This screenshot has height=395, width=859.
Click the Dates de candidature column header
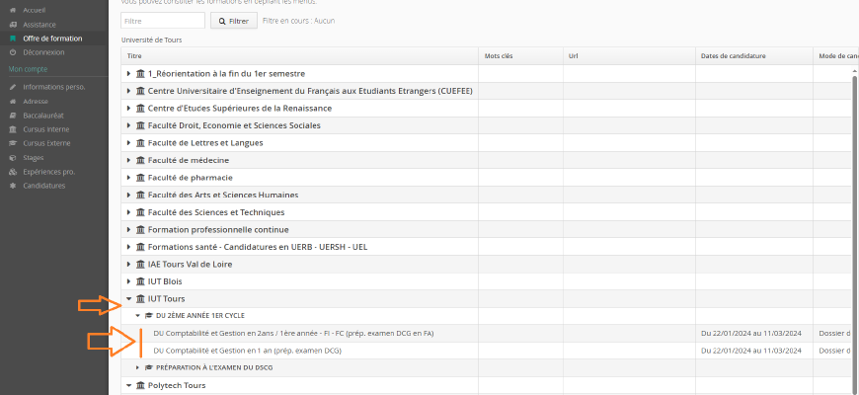click(753, 56)
